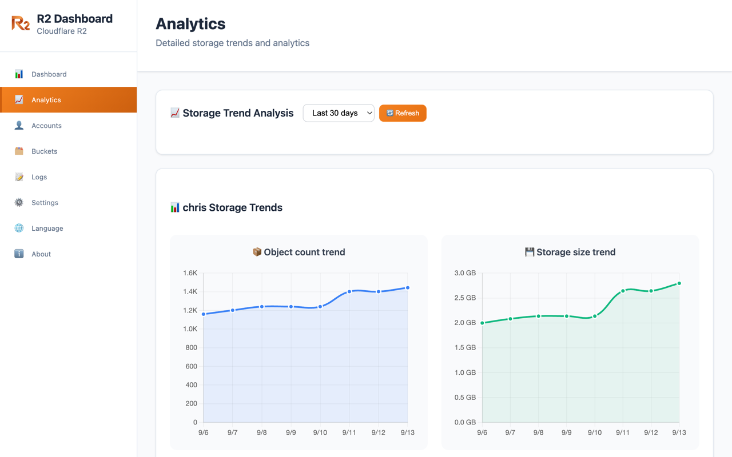
Task: Select the Analytics chart icon in sidebar
Action: (19, 99)
